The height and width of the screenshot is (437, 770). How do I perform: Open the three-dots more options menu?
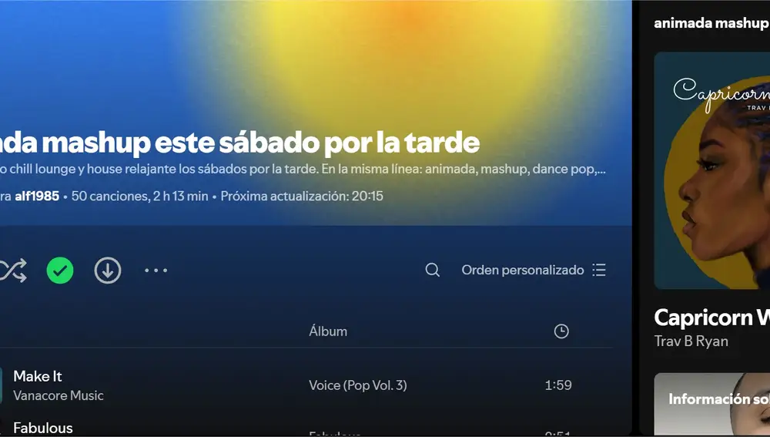(156, 271)
